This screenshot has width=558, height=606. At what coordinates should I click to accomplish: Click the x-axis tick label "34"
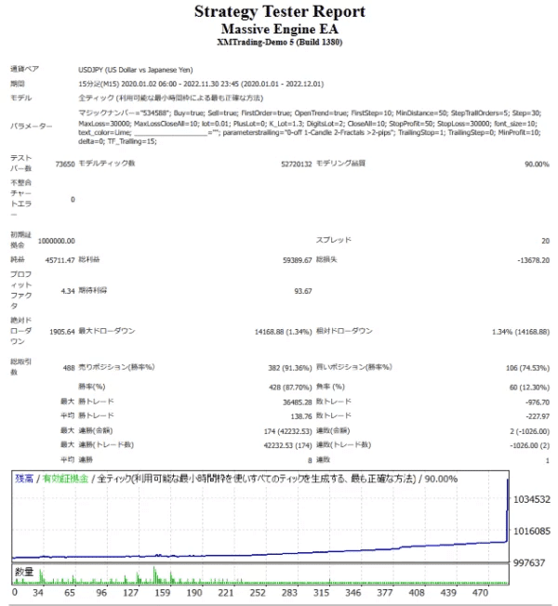pyautogui.click(x=38, y=593)
